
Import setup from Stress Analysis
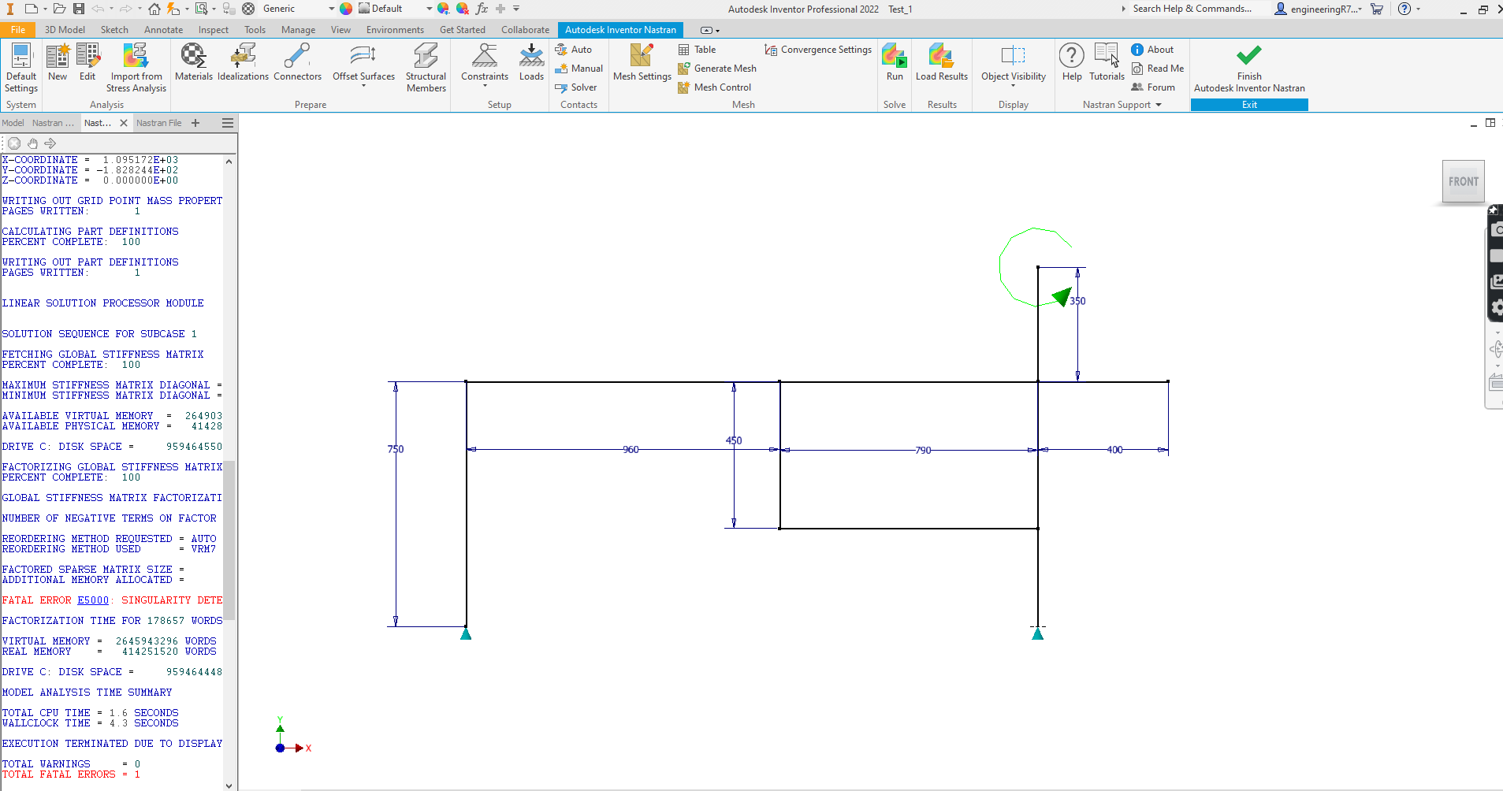coord(136,67)
